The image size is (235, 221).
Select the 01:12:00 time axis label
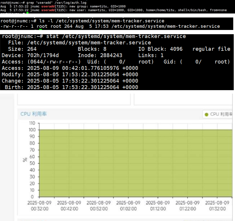pyautogui.click(x=158, y=206)
